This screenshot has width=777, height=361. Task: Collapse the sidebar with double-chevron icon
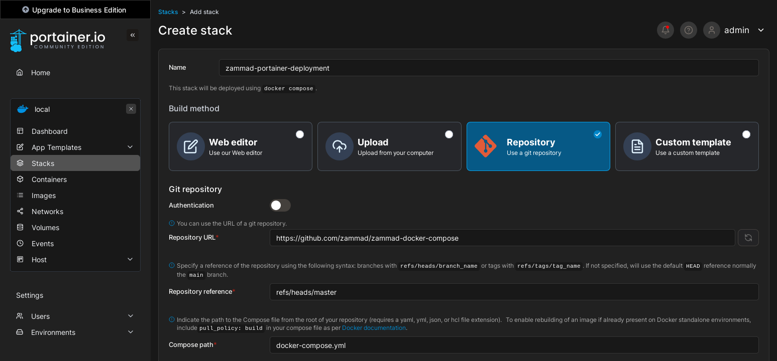[133, 35]
